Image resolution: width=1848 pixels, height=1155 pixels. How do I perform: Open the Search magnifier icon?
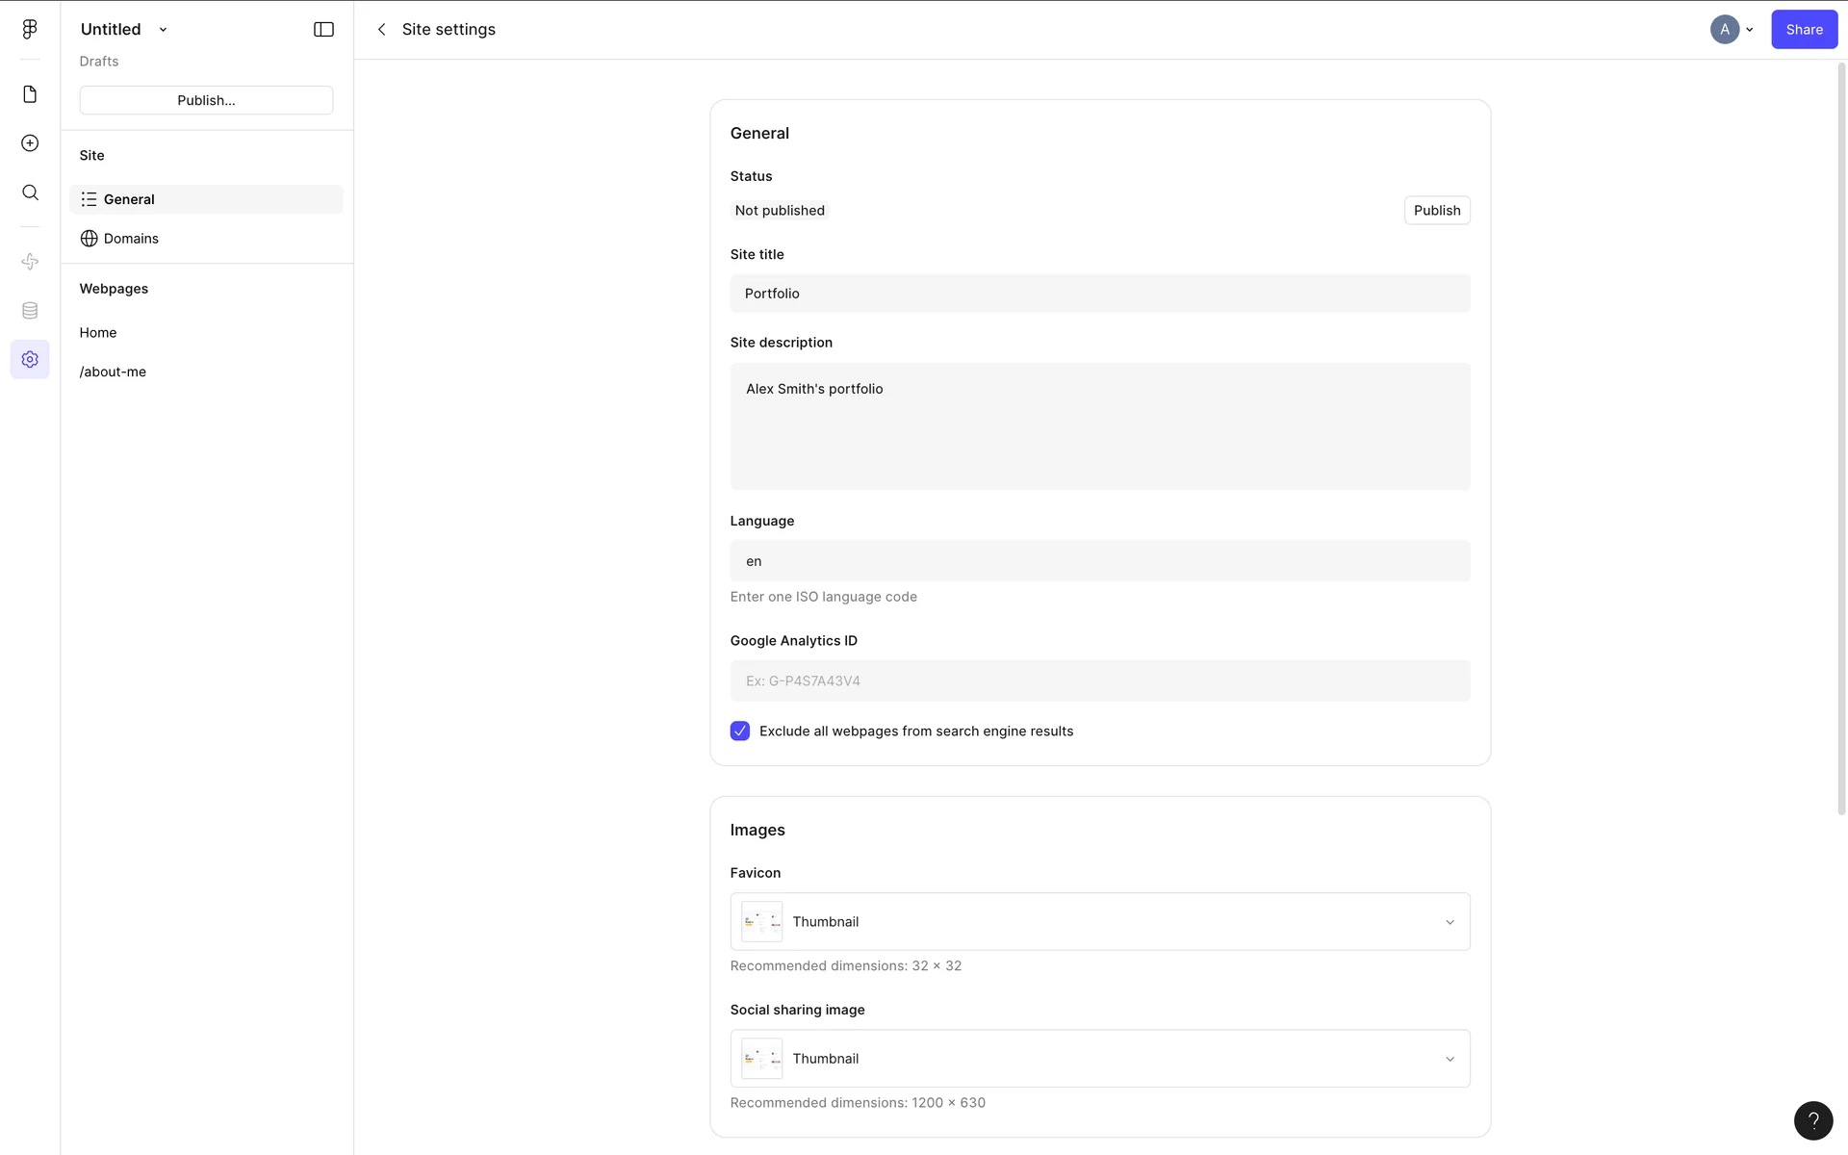click(x=30, y=192)
